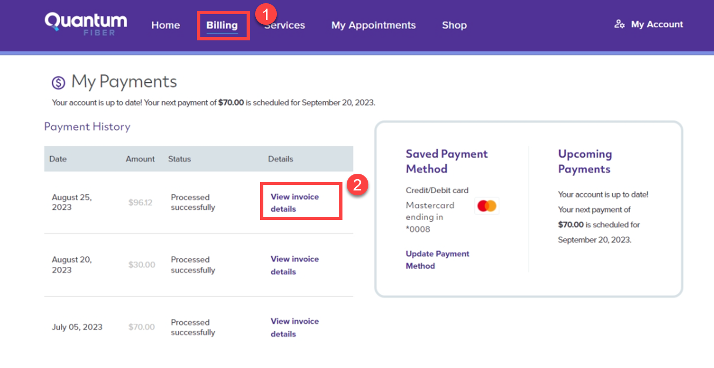Screen dimensions: 714x368
Task: Click the Payment History heading
Action: pos(87,126)
